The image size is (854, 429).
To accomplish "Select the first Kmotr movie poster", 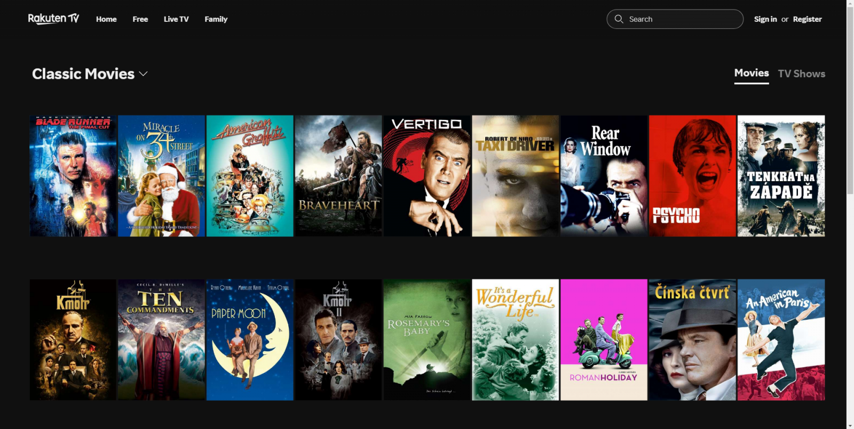I will (73, 339).
